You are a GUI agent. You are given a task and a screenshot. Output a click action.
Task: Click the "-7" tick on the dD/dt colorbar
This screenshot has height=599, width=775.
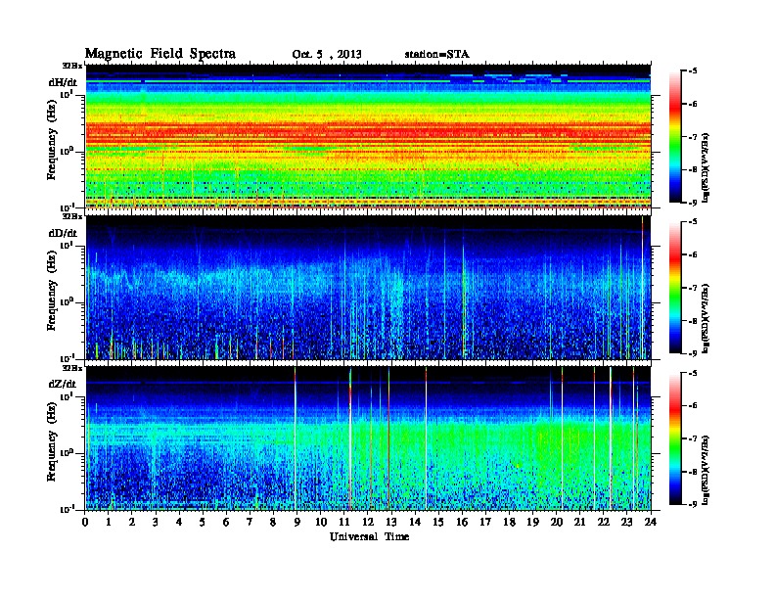pyautogui.click(x=693, y=288)
